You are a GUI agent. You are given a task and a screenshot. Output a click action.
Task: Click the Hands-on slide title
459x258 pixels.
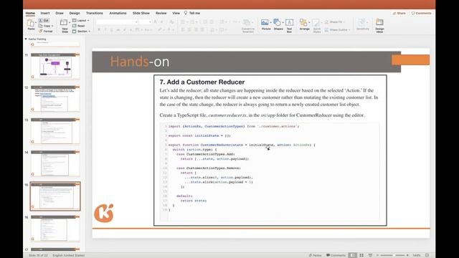(x=140, y=62)
